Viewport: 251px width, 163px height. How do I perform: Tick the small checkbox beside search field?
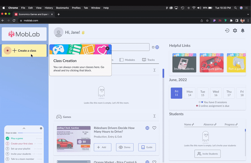[x=153, y=47]
